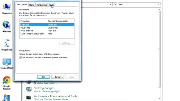The image size is (180, 101).
Task: Select the Single-tap pen action row
Action: pos(47,25)
